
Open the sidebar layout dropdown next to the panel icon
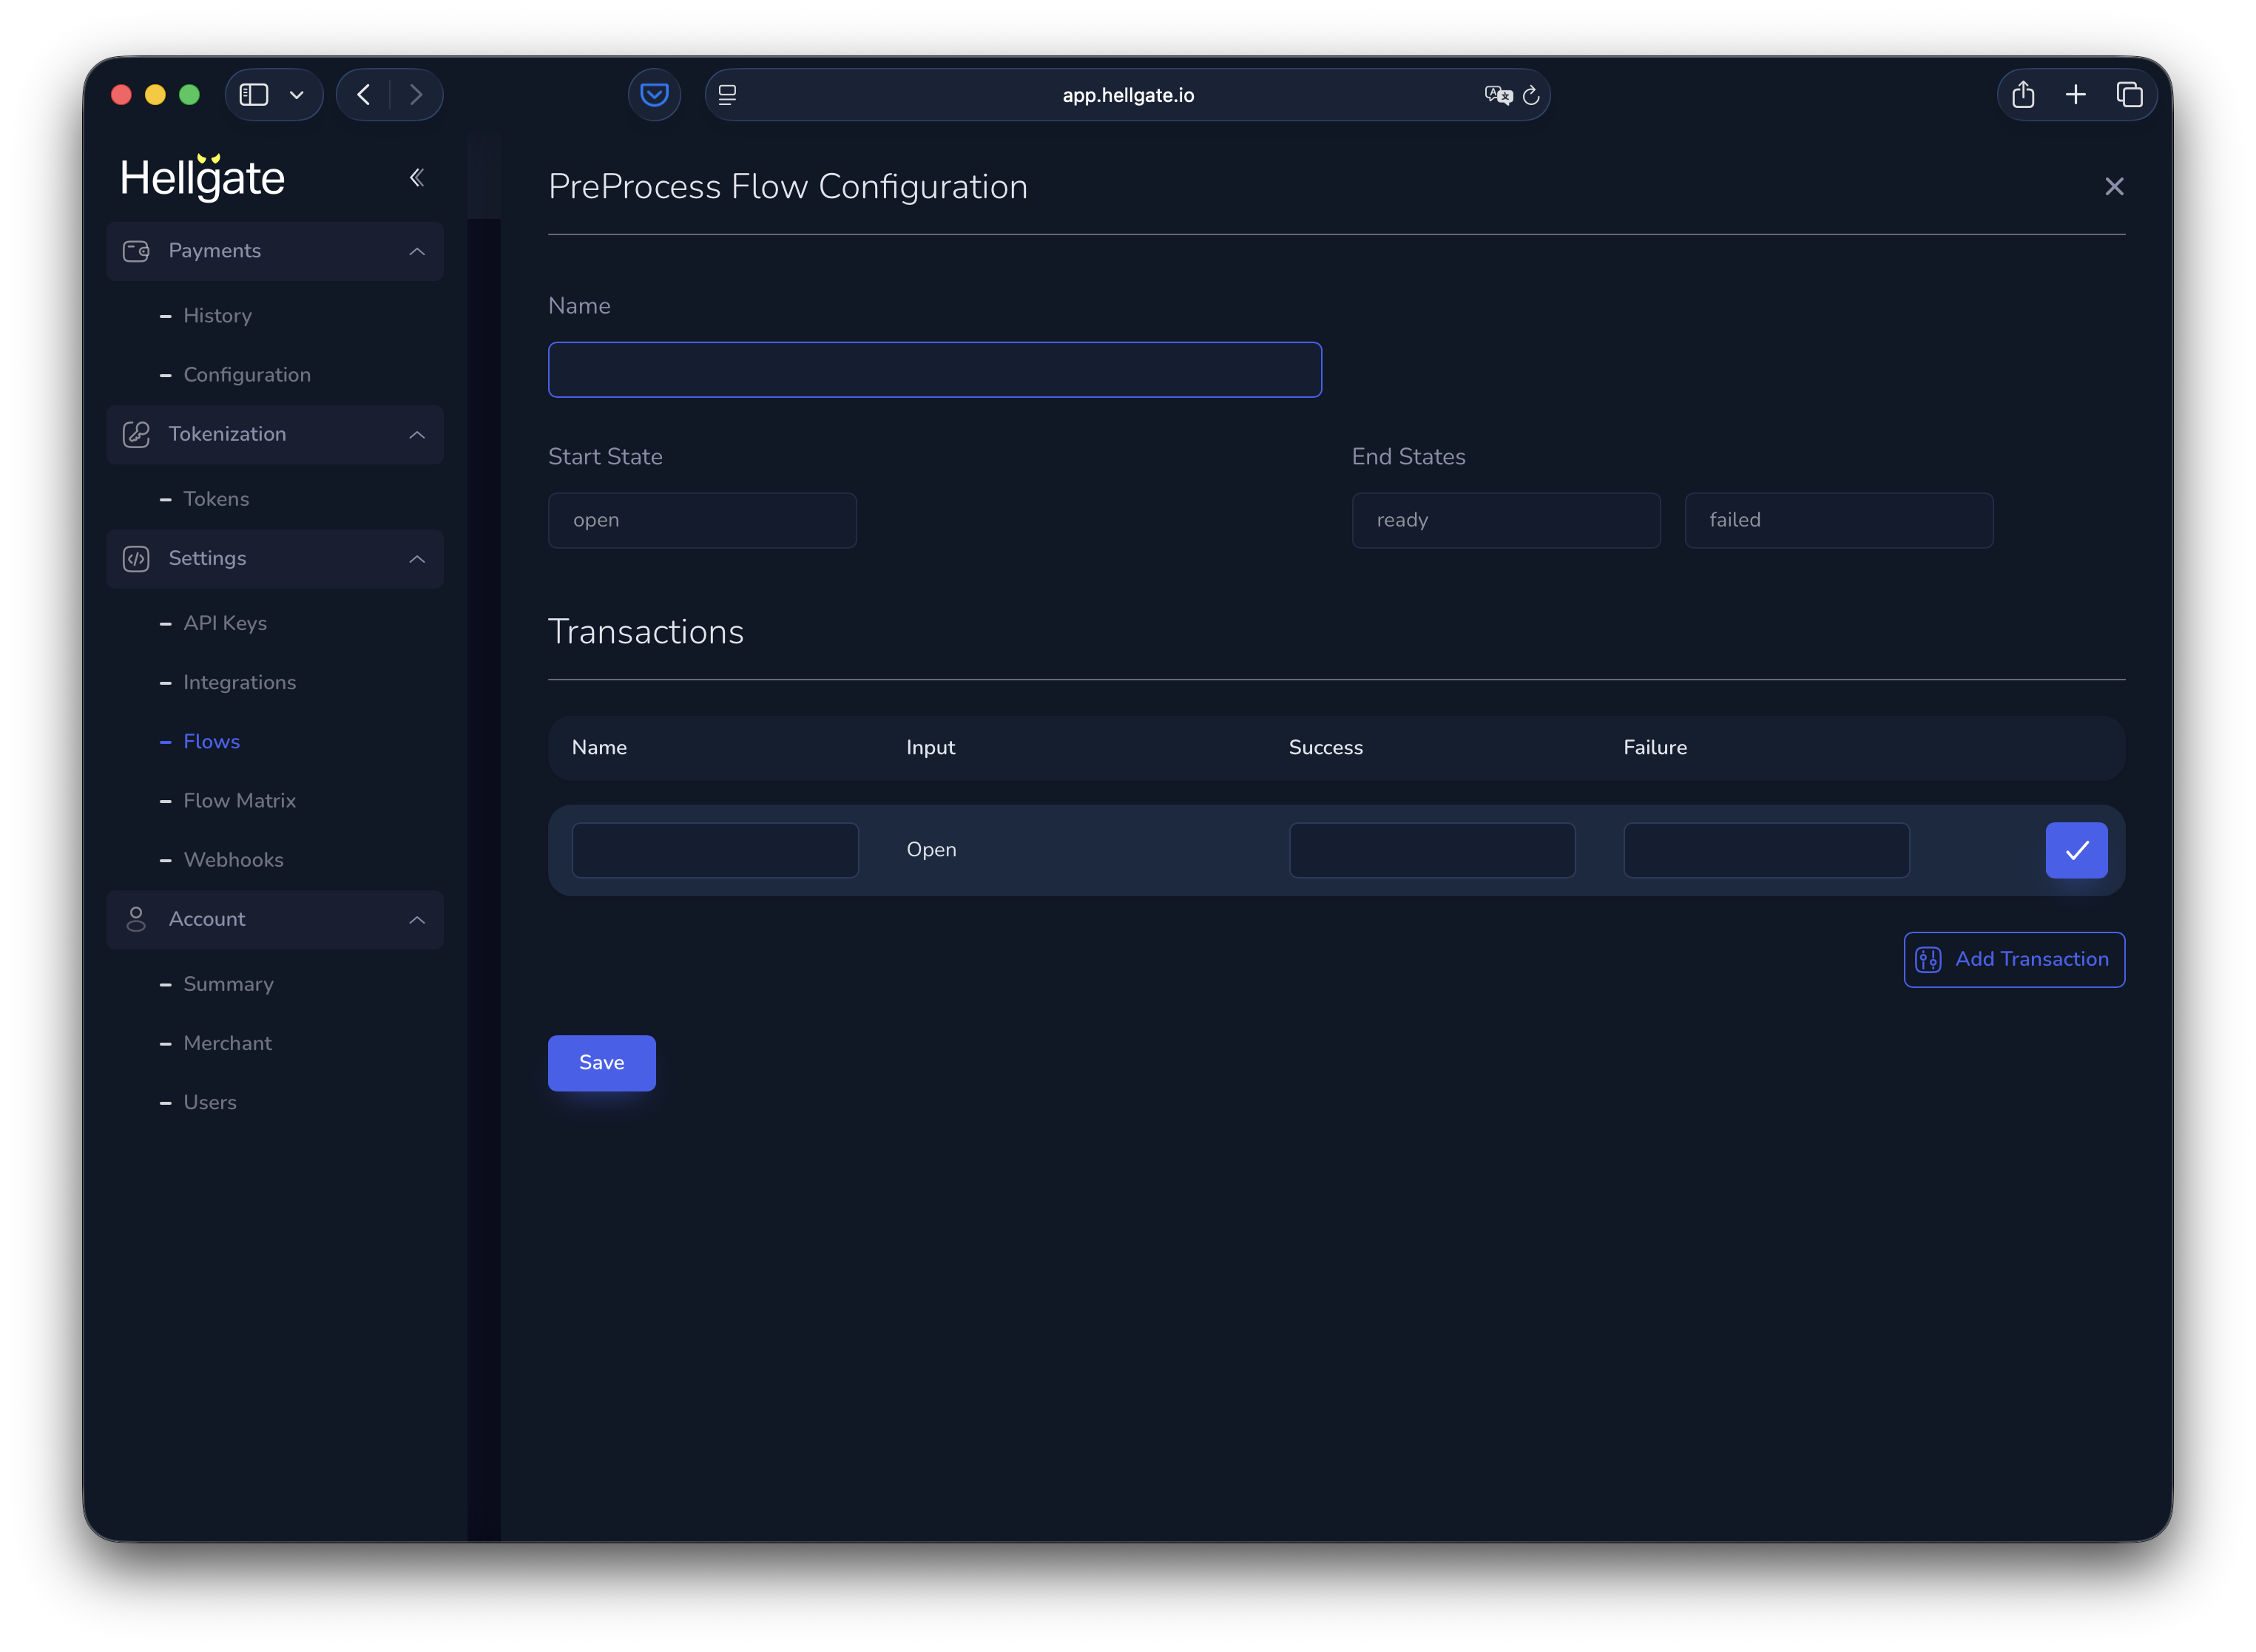tap(296, 94)
